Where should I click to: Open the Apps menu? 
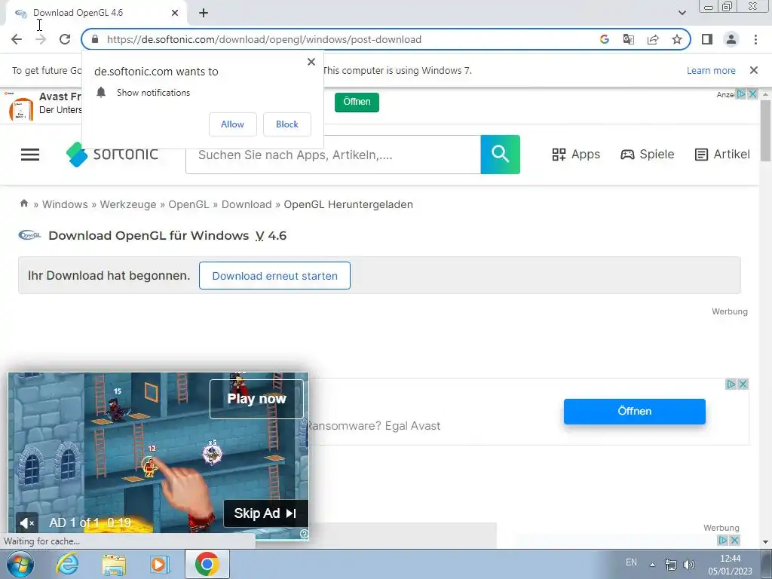click(576, 154)
